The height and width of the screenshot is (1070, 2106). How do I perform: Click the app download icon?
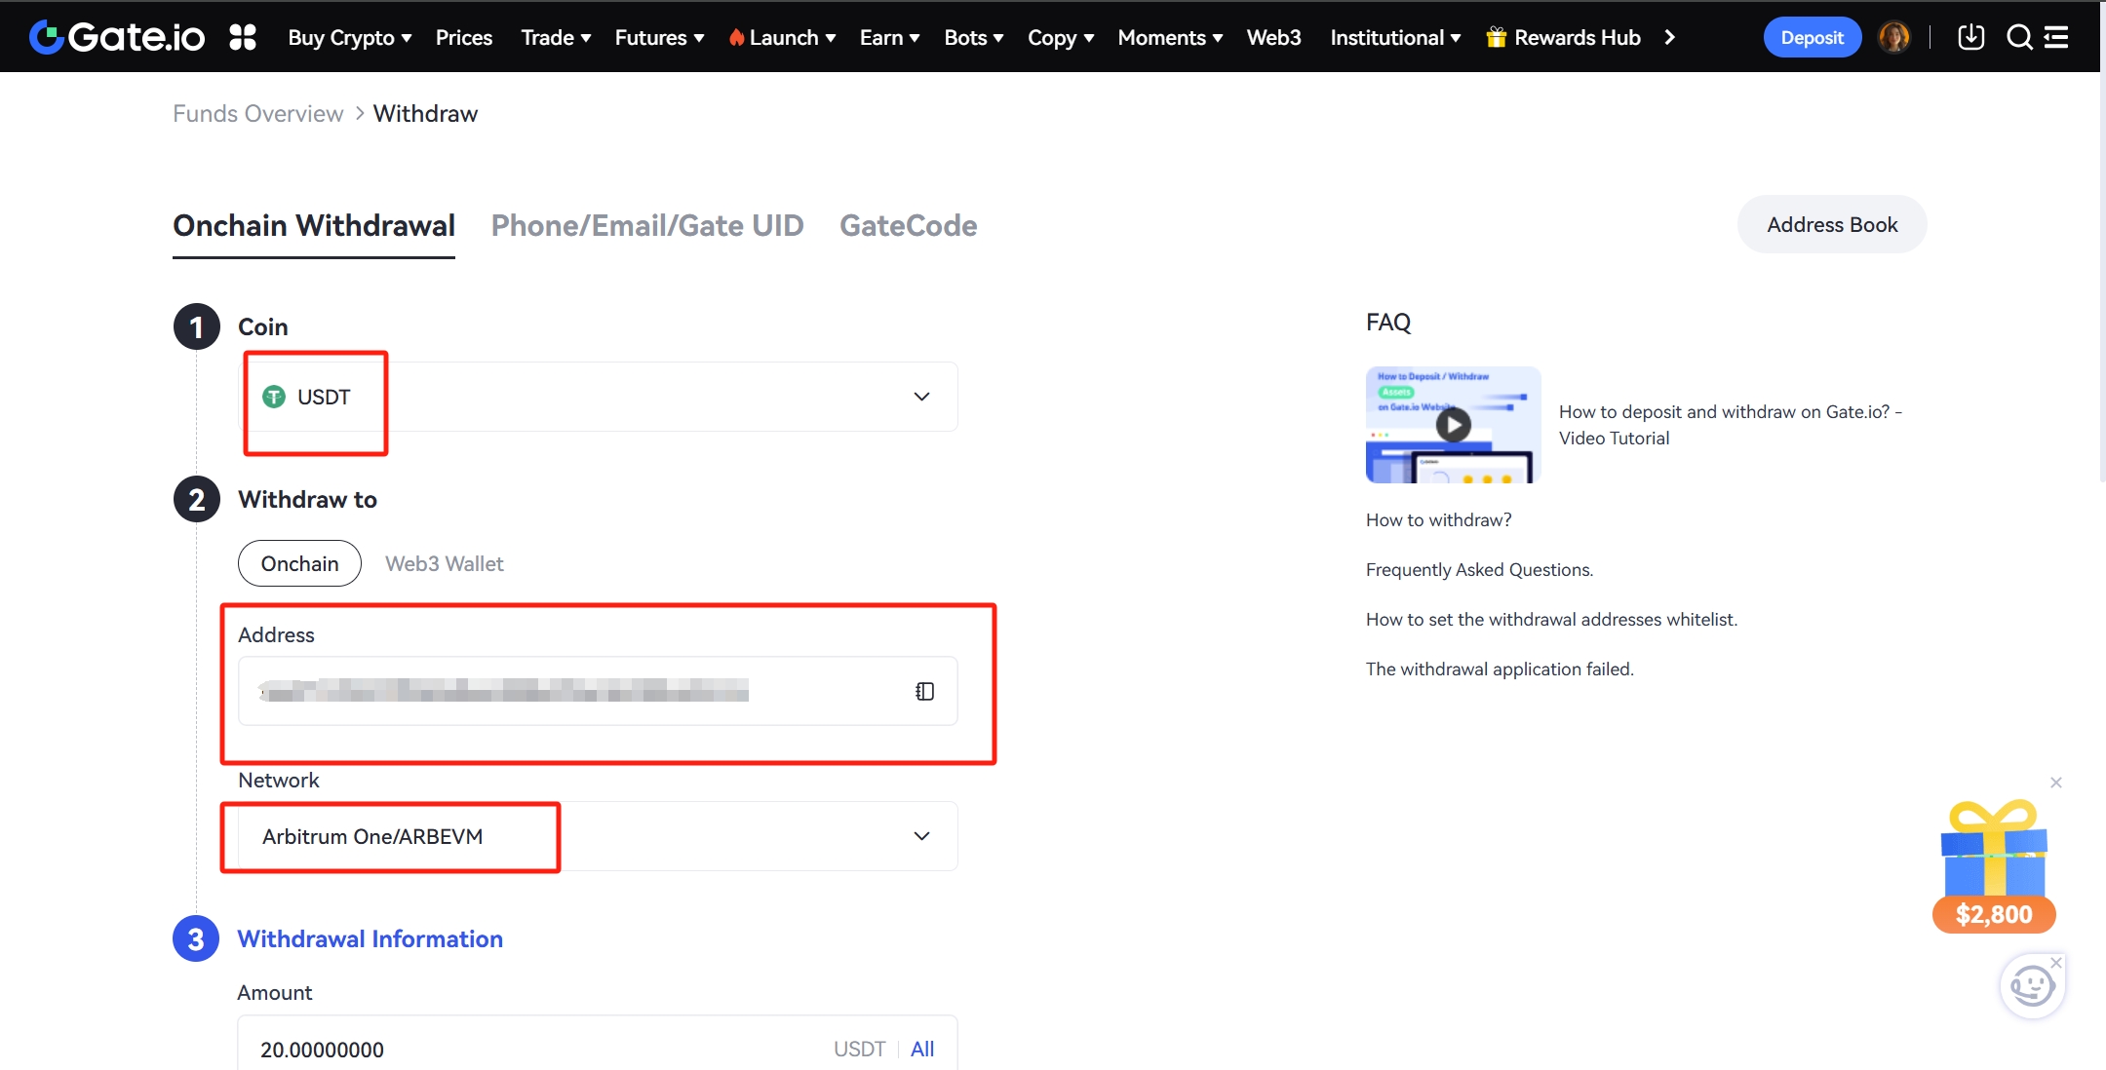(1970, 37)
